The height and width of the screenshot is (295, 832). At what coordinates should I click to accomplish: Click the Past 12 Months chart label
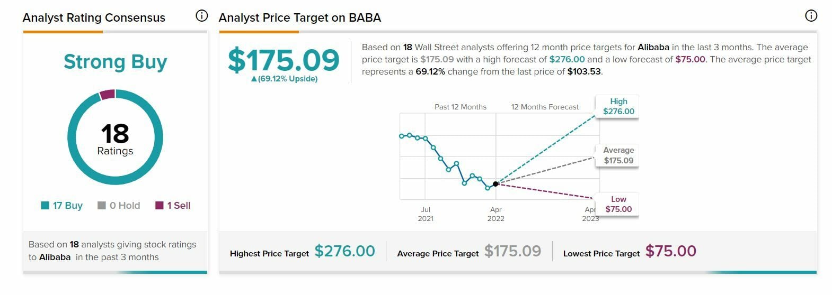tap(460, 107)
